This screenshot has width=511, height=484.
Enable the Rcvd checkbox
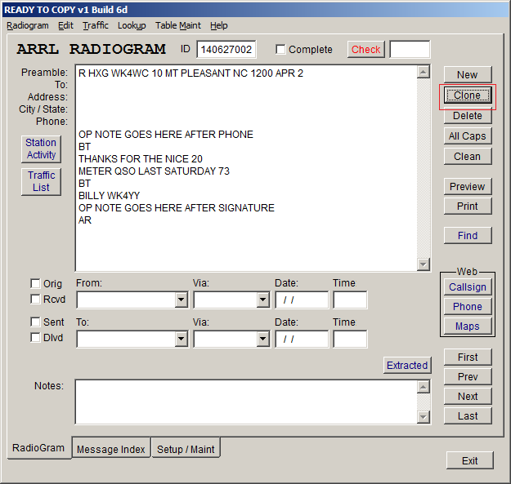[x=35, y=299]
